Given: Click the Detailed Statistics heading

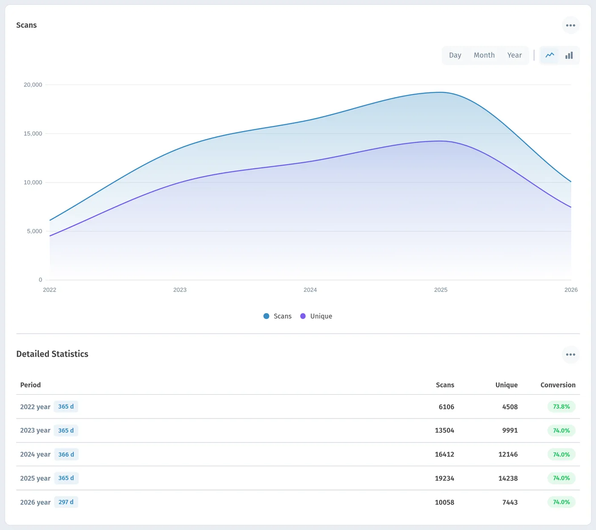Looking at the screenshot, I should pyautogui.click(x=52, y=354).
